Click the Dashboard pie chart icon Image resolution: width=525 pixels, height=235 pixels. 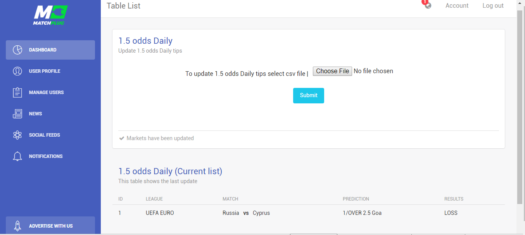click(x=17, y=50)
